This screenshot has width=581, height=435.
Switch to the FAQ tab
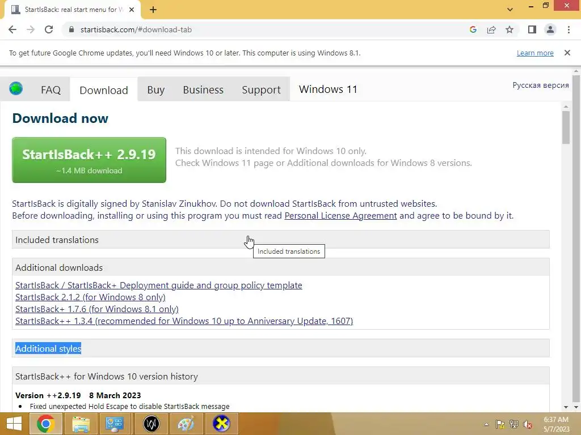tap(50, 89)
